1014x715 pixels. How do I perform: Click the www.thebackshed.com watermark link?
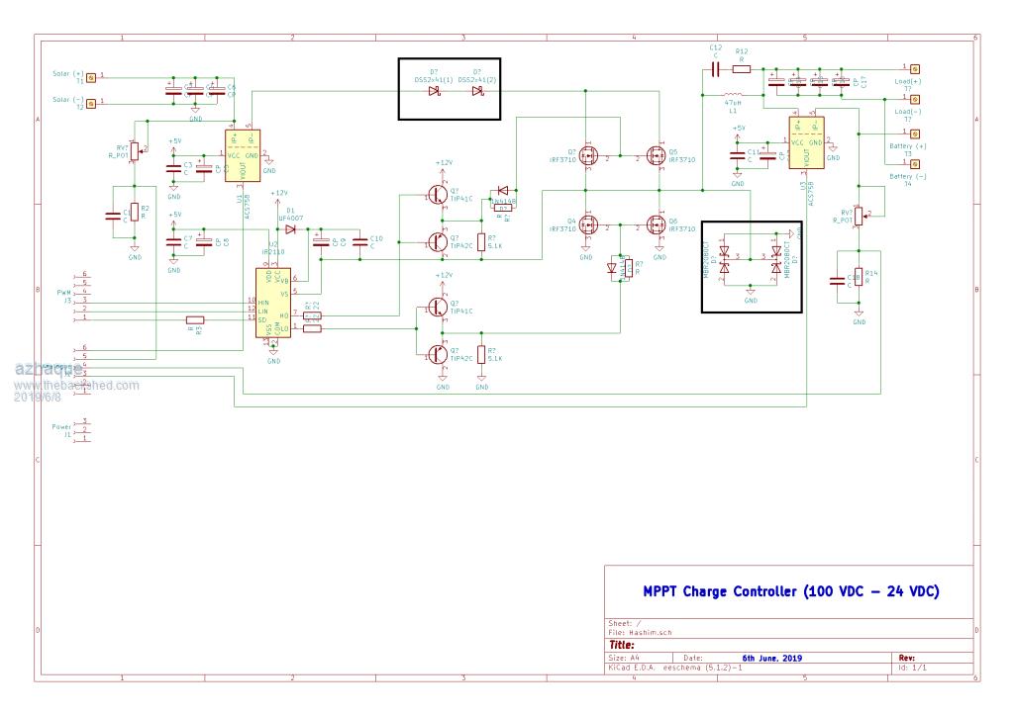point(76,386)
